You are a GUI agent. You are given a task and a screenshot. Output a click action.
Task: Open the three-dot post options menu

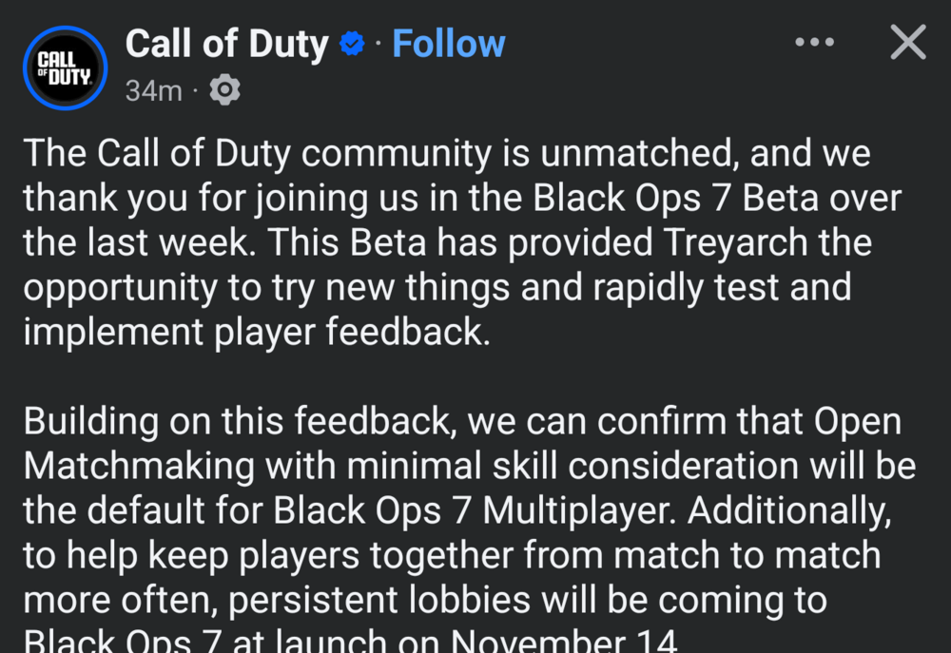814,43
